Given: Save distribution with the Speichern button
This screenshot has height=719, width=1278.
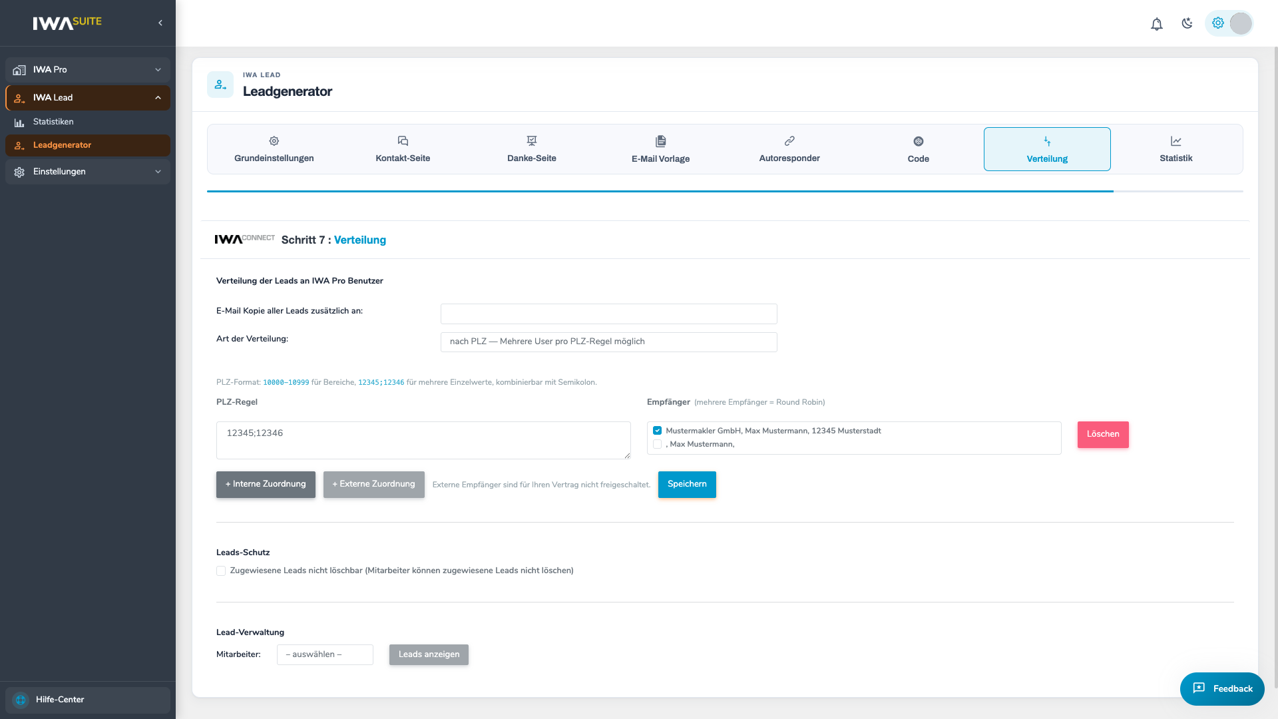Looking at the screenshot, I should [687, 485].
